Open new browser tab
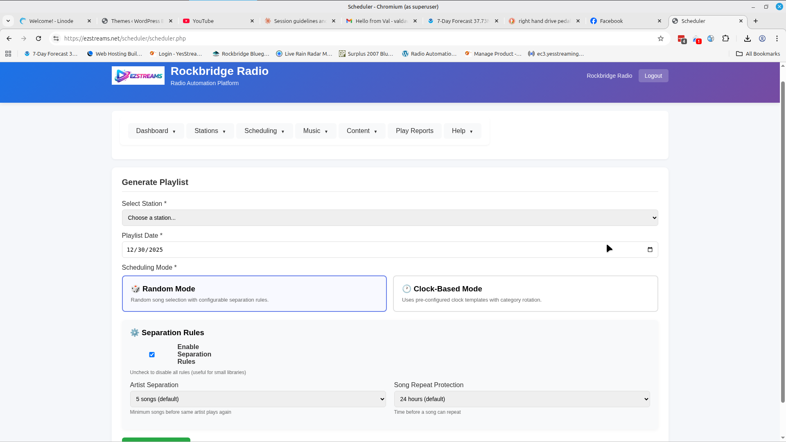 756,21
